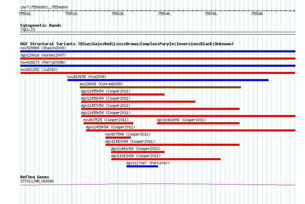The image size is (305, 204).
Task: Select the magenta STYXL1 gene line
Action: click(x=158, y=184)
